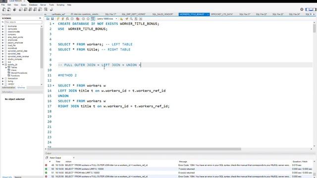Refresh schemas with the SCHEMAS header icon
Screen dimensions: 317x178
point(40,18)
